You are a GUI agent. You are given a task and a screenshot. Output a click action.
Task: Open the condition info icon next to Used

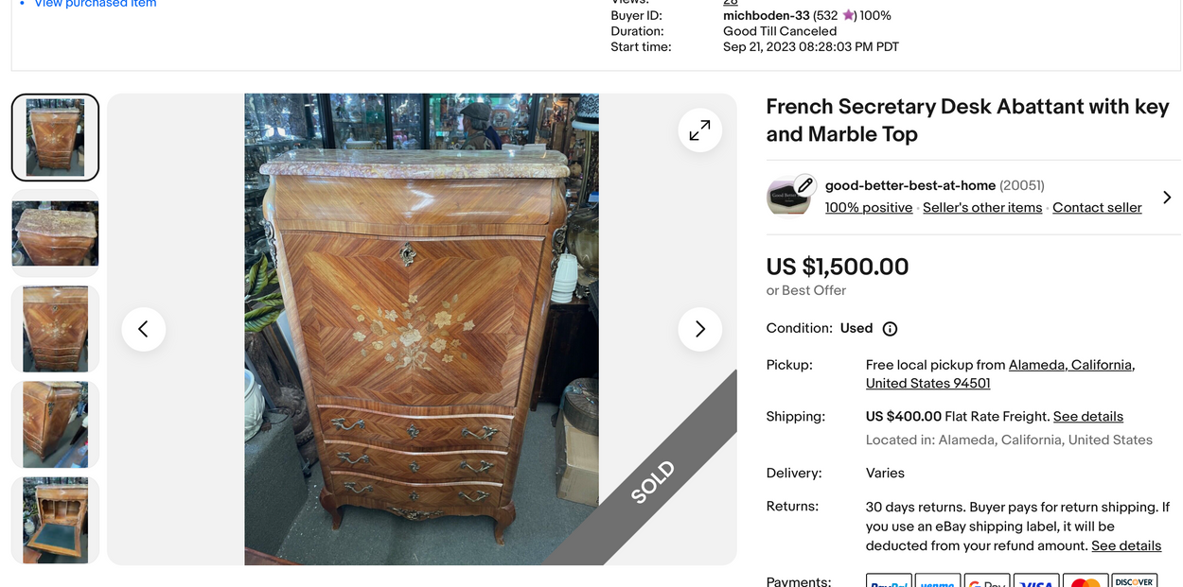[890, 329]
